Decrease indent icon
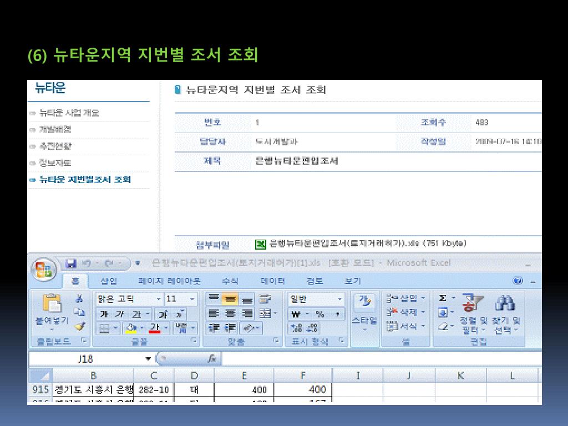 (214, 328)
